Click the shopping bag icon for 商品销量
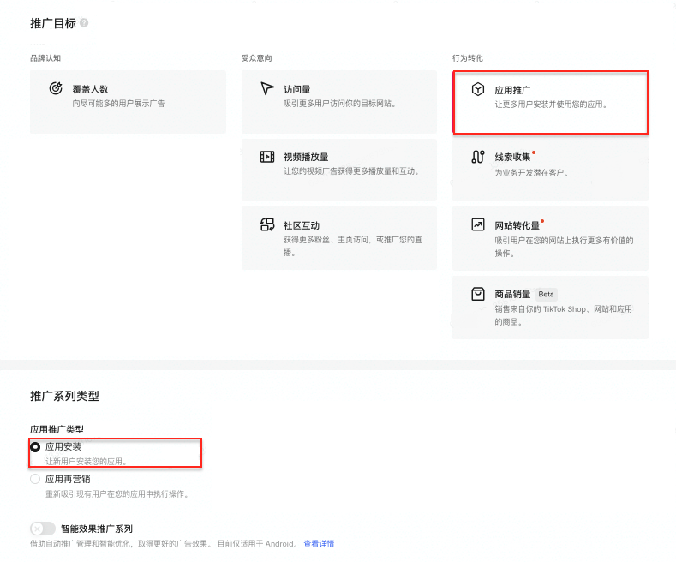Viewport: 676px width, 562px height. click(478, 294)
